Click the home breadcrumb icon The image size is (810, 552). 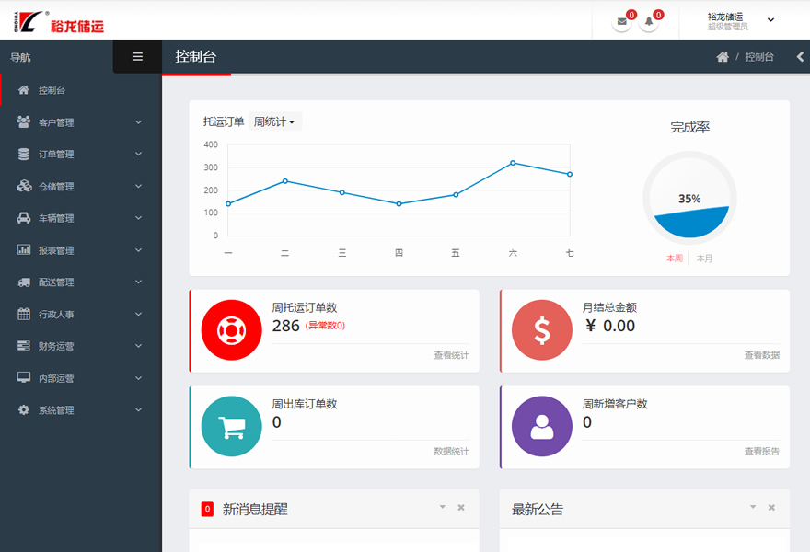723,57
